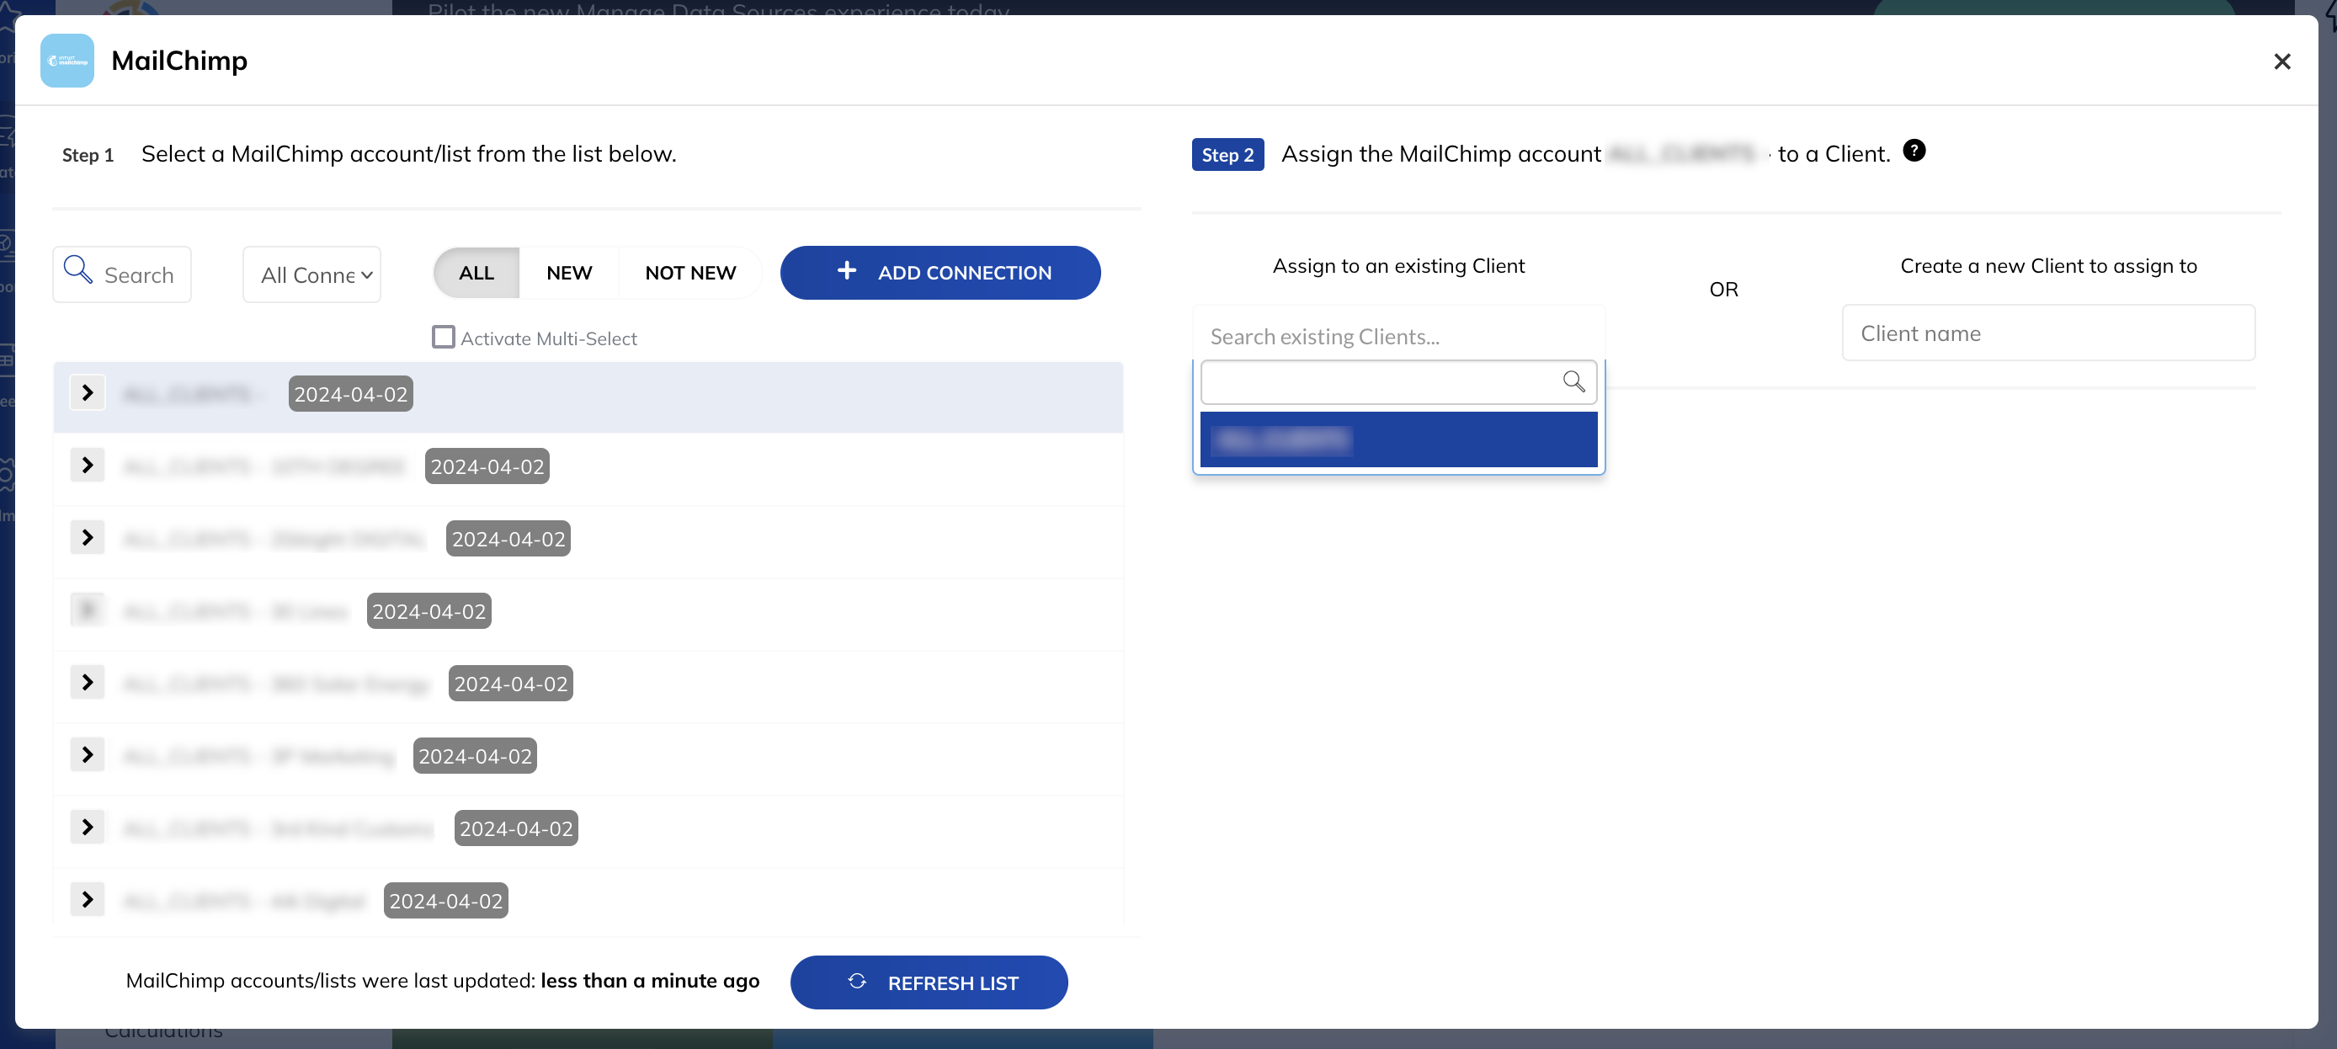This screenshot has height=1049, width=2337.
Task: Select the highlighted blue client option
Action: [1398, 440]
